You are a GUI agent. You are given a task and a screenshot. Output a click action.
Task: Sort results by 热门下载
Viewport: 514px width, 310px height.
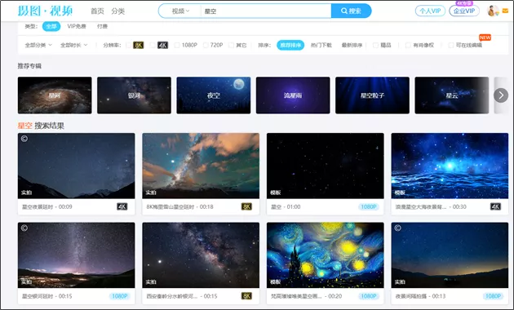[321, 45]
